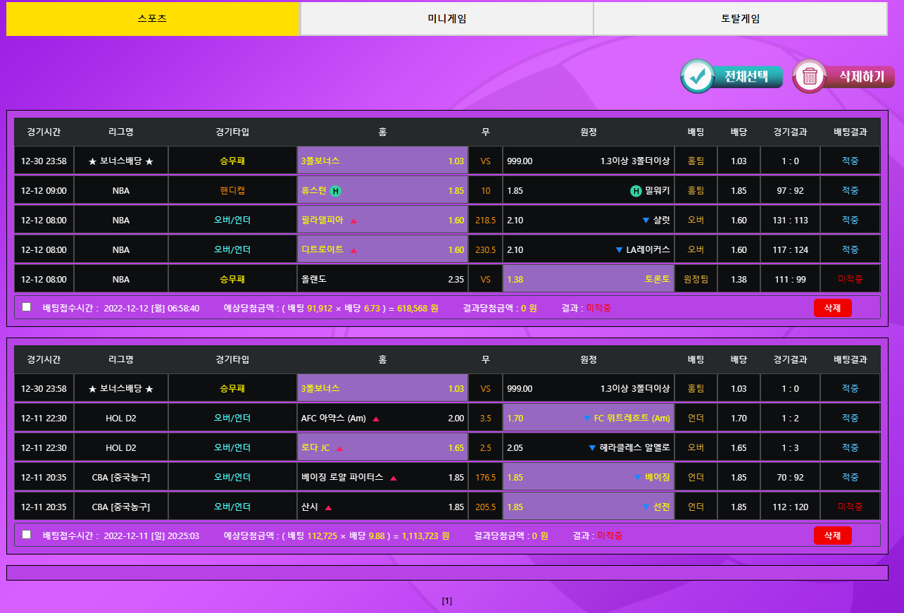Viewport: 904px width, 613px height.
Task: Open the 토탈게임 tab
Action: click(x=740, y=19)
